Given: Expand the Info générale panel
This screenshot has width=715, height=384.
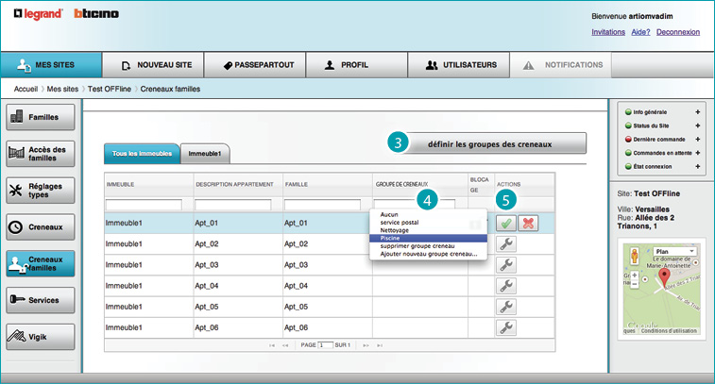Looking at the screenshot, I should click(697, 112).
